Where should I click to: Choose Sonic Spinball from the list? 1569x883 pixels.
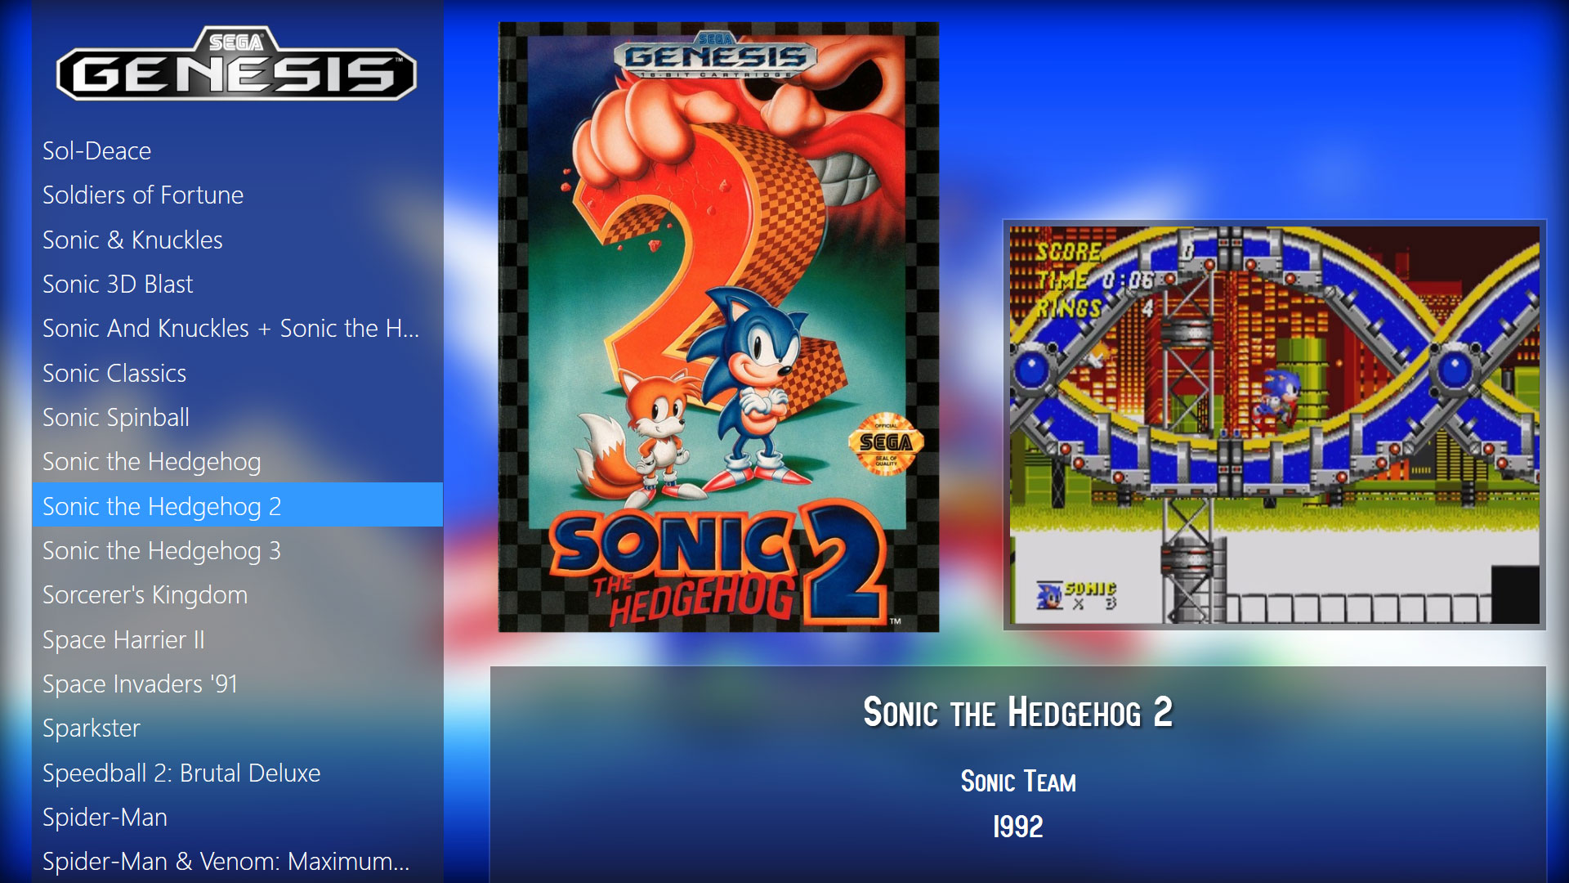[237, 417]
